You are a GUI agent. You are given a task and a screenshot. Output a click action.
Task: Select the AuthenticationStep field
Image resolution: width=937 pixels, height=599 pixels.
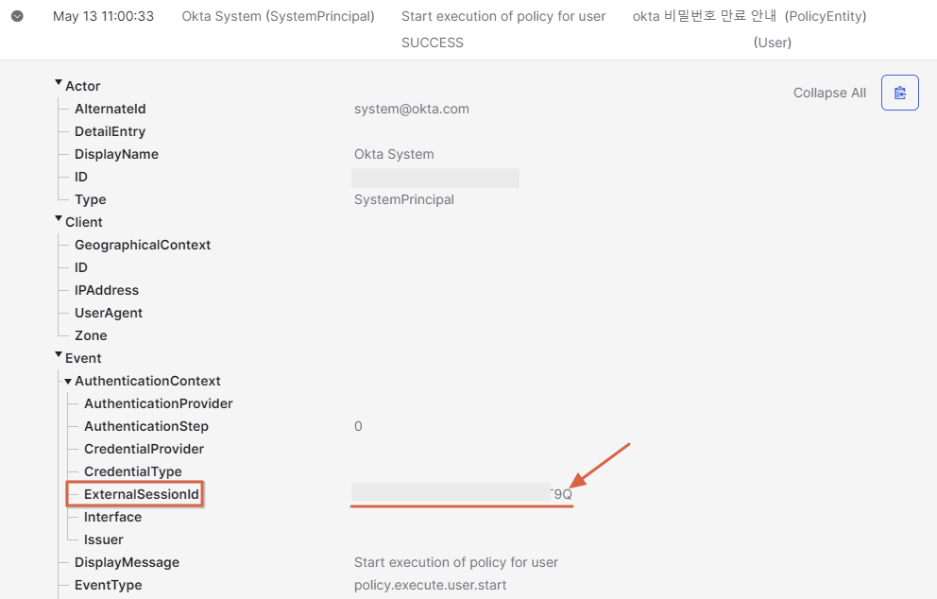coord(146,426)
